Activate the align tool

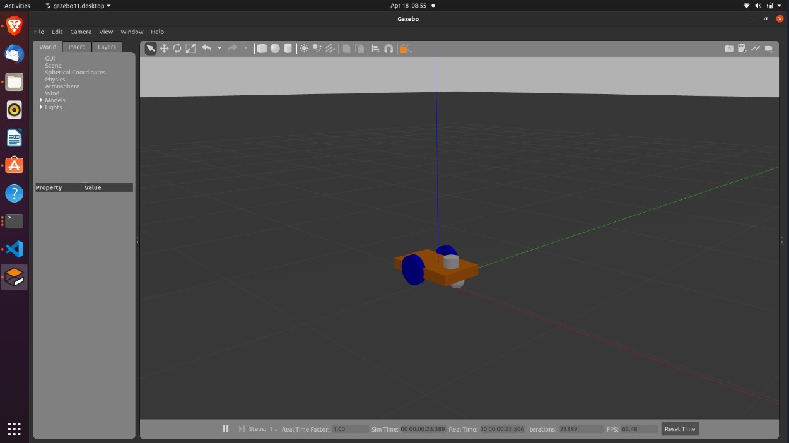375,49
